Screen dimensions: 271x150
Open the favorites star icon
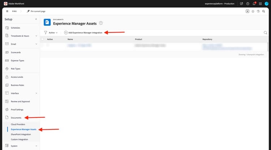(x=253, y=11)
